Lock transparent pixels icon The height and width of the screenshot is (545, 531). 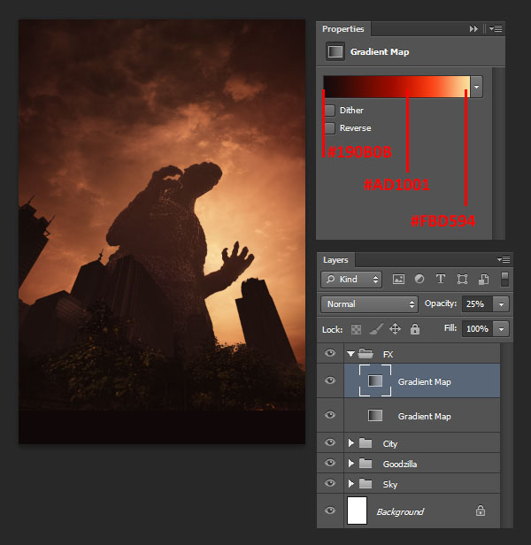coord(356,329)
